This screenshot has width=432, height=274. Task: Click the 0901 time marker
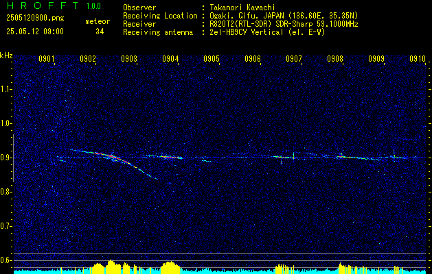click(x=46, y=58)
